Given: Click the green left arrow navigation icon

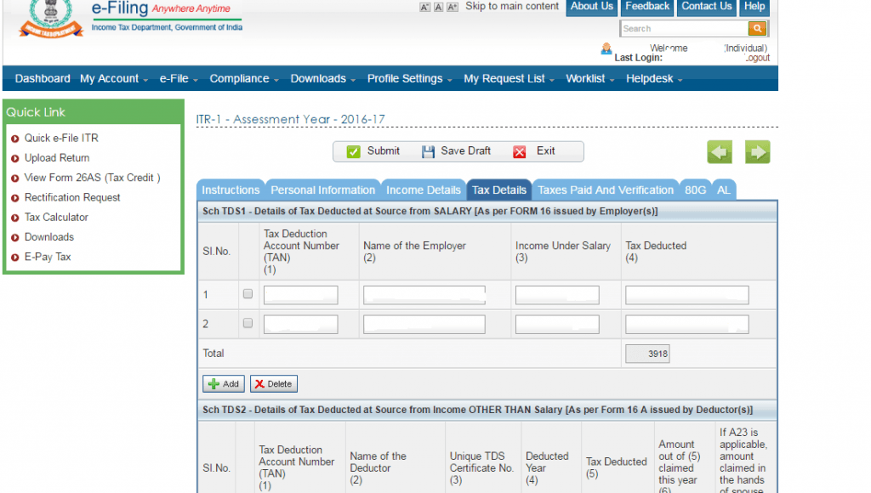Looking at the screenshot, I should [719, 151].
